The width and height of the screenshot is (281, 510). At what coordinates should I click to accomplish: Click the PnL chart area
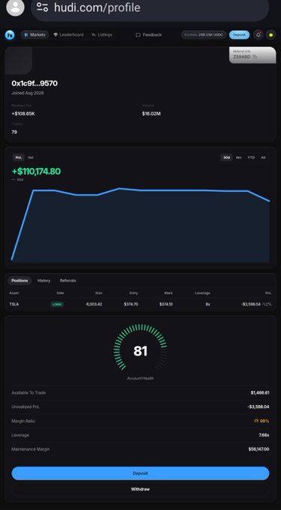(x=140, y=224)
